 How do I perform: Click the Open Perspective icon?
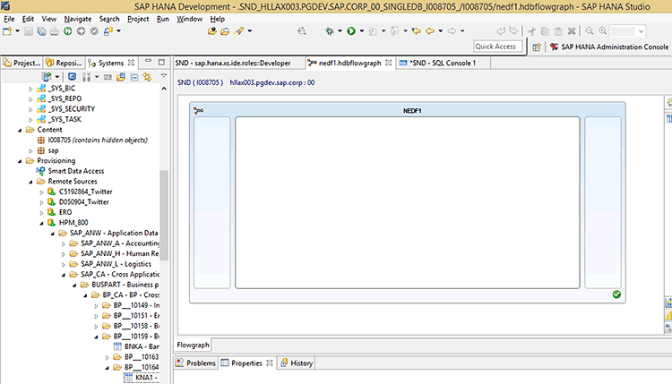(x=537, y=47)
